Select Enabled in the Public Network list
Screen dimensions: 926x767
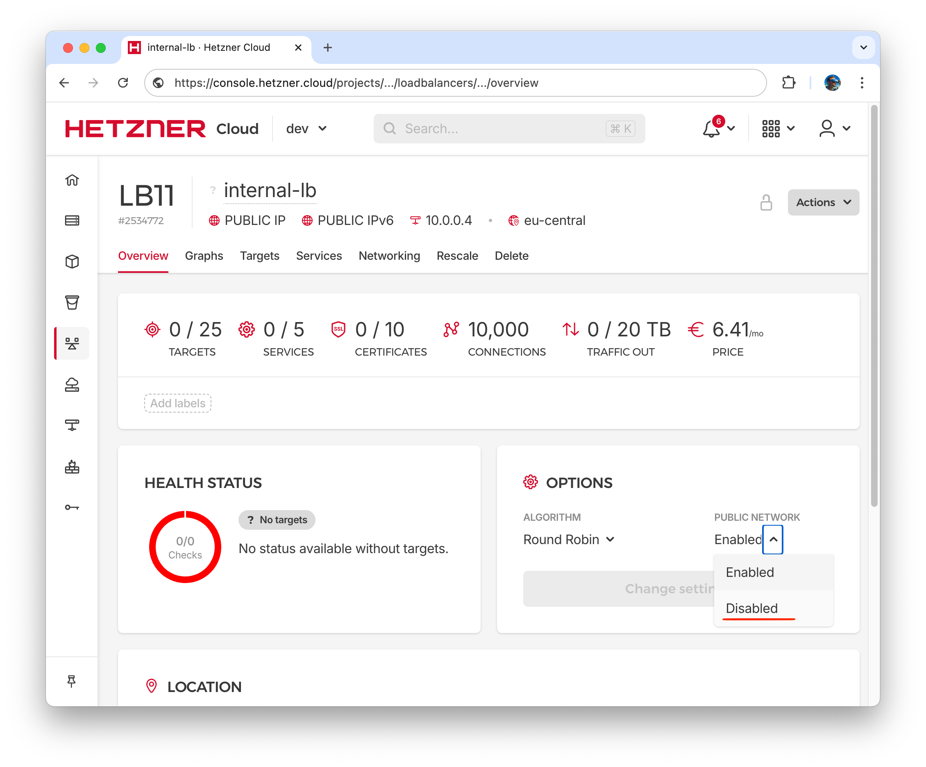tap(750, 572)
